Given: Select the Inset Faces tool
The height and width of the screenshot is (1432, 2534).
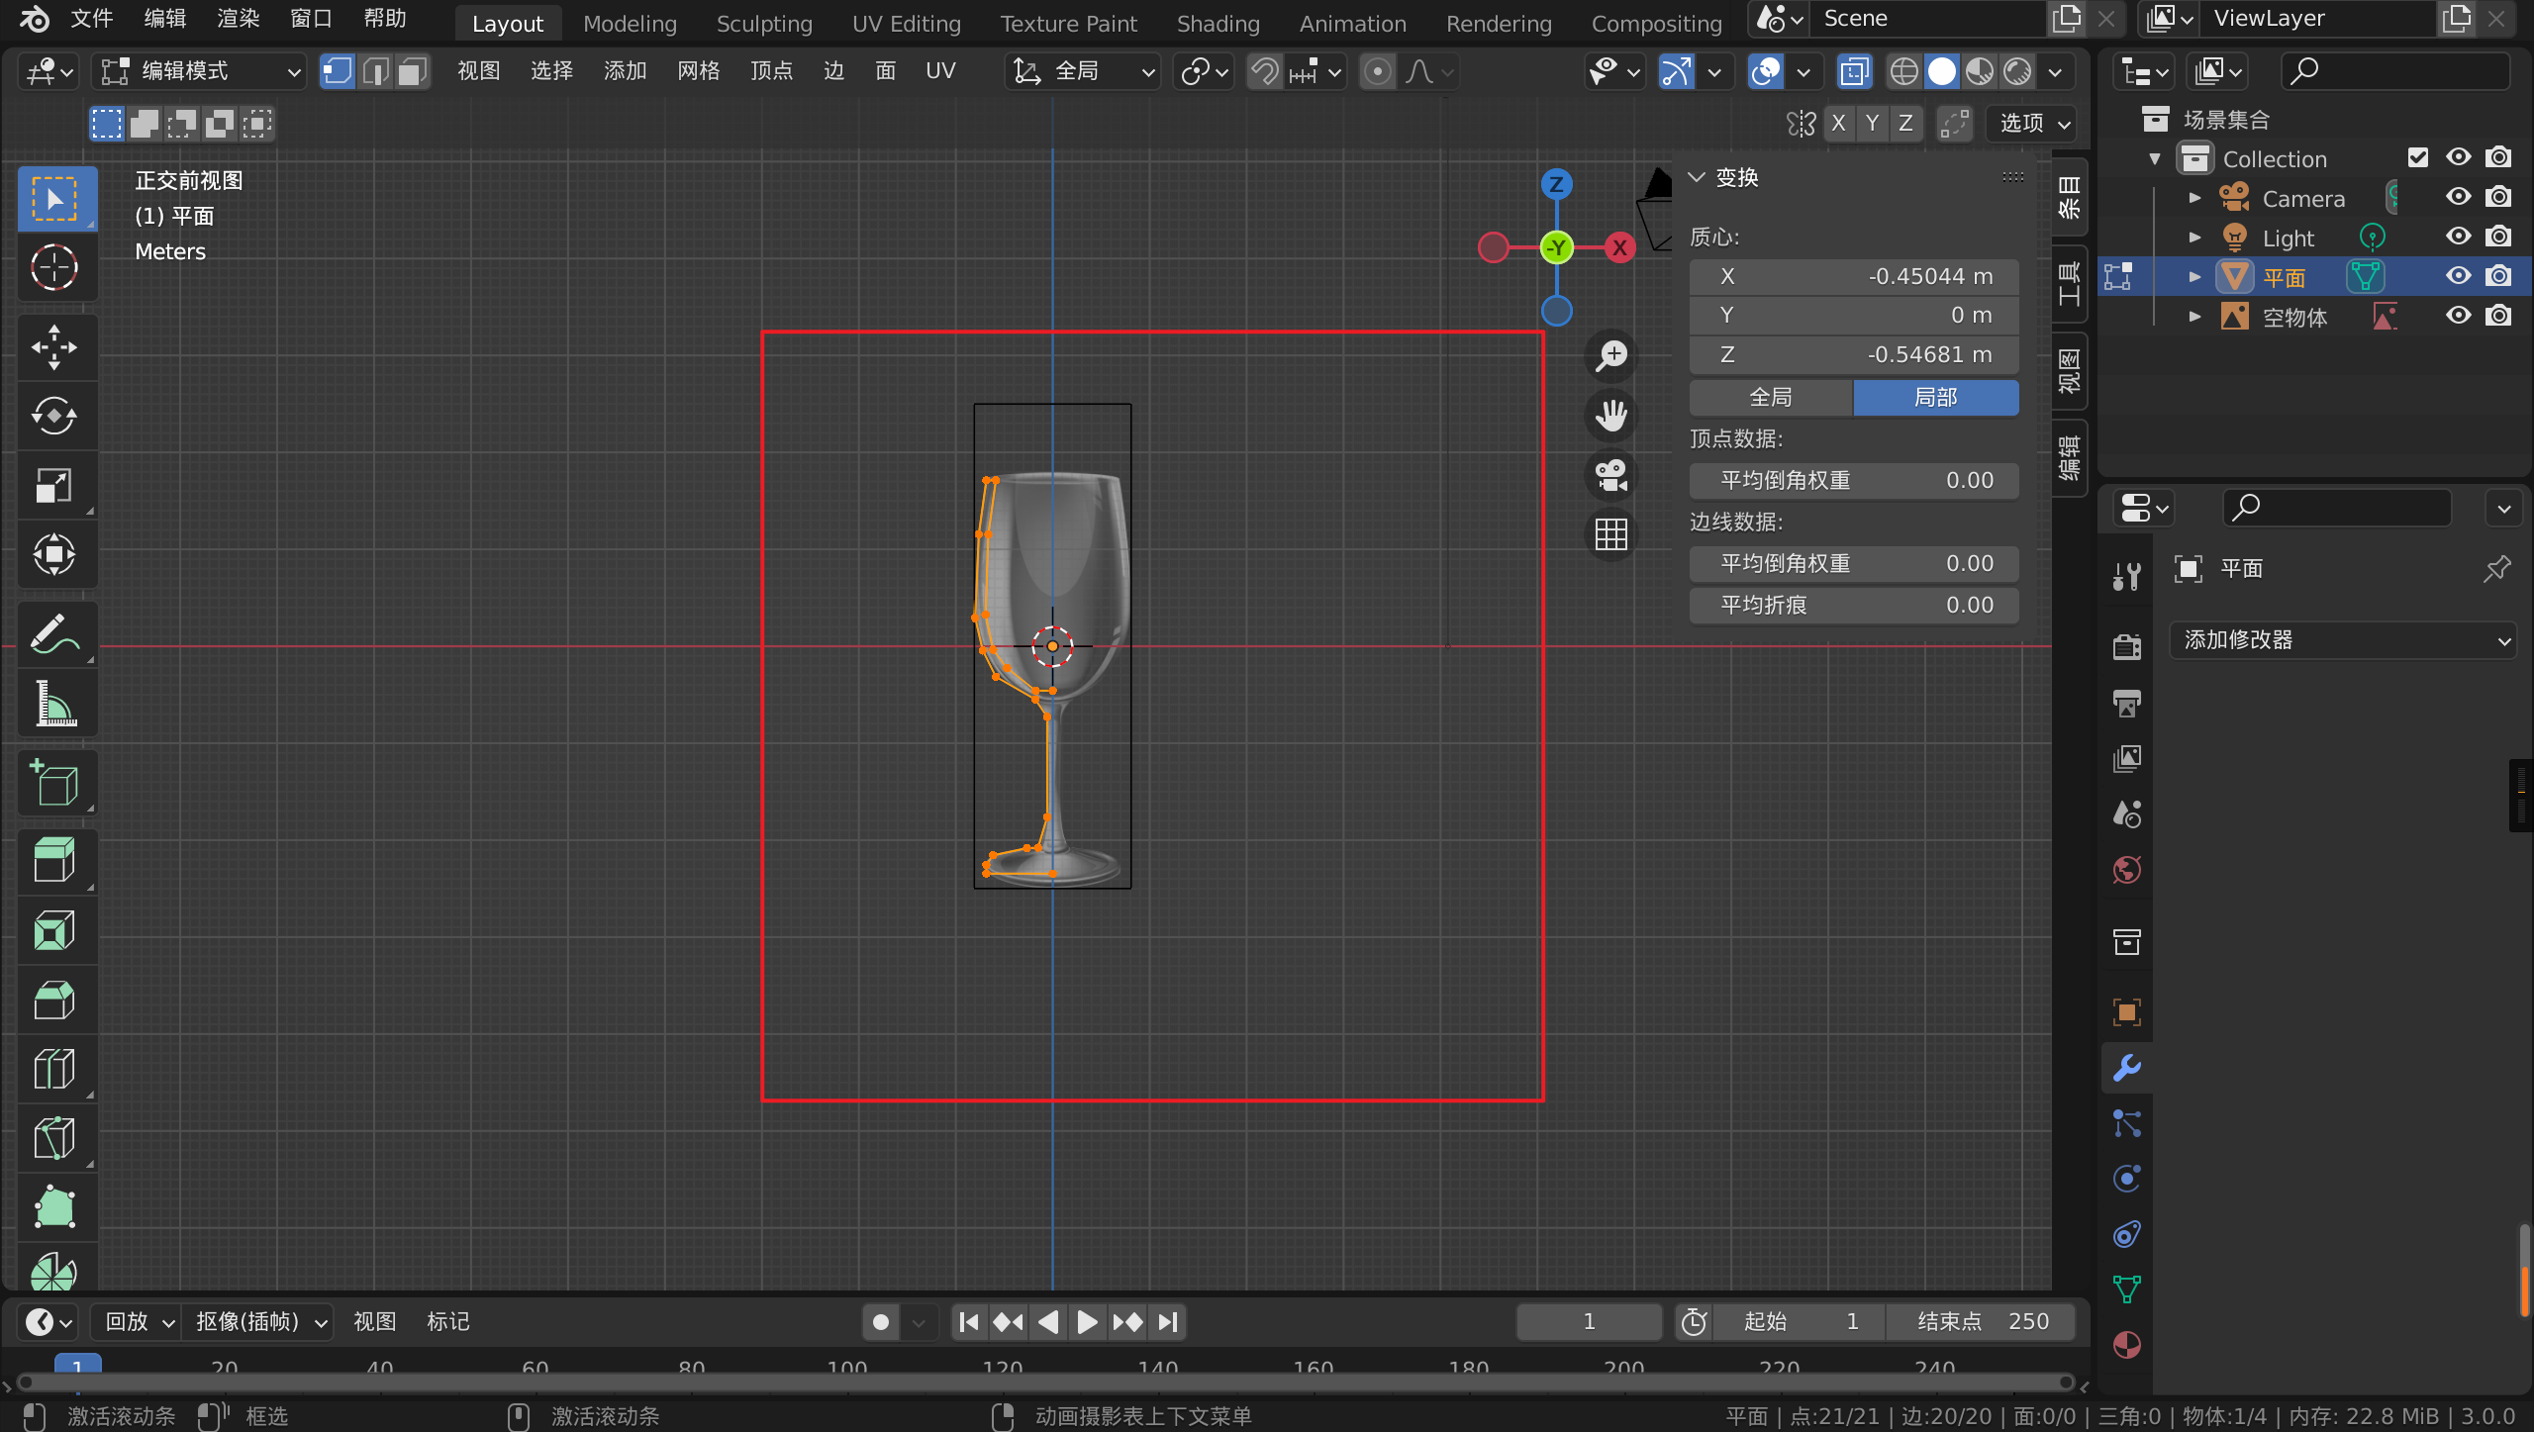Looking at the screenshot, I should click(x=55, y=930).
